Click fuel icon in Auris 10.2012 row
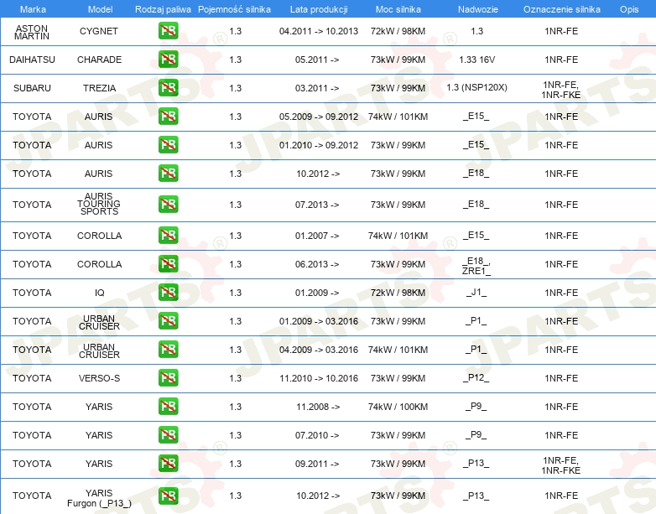Screen dimensions: 656x514 pyautogui.click(x=168, y=173)
